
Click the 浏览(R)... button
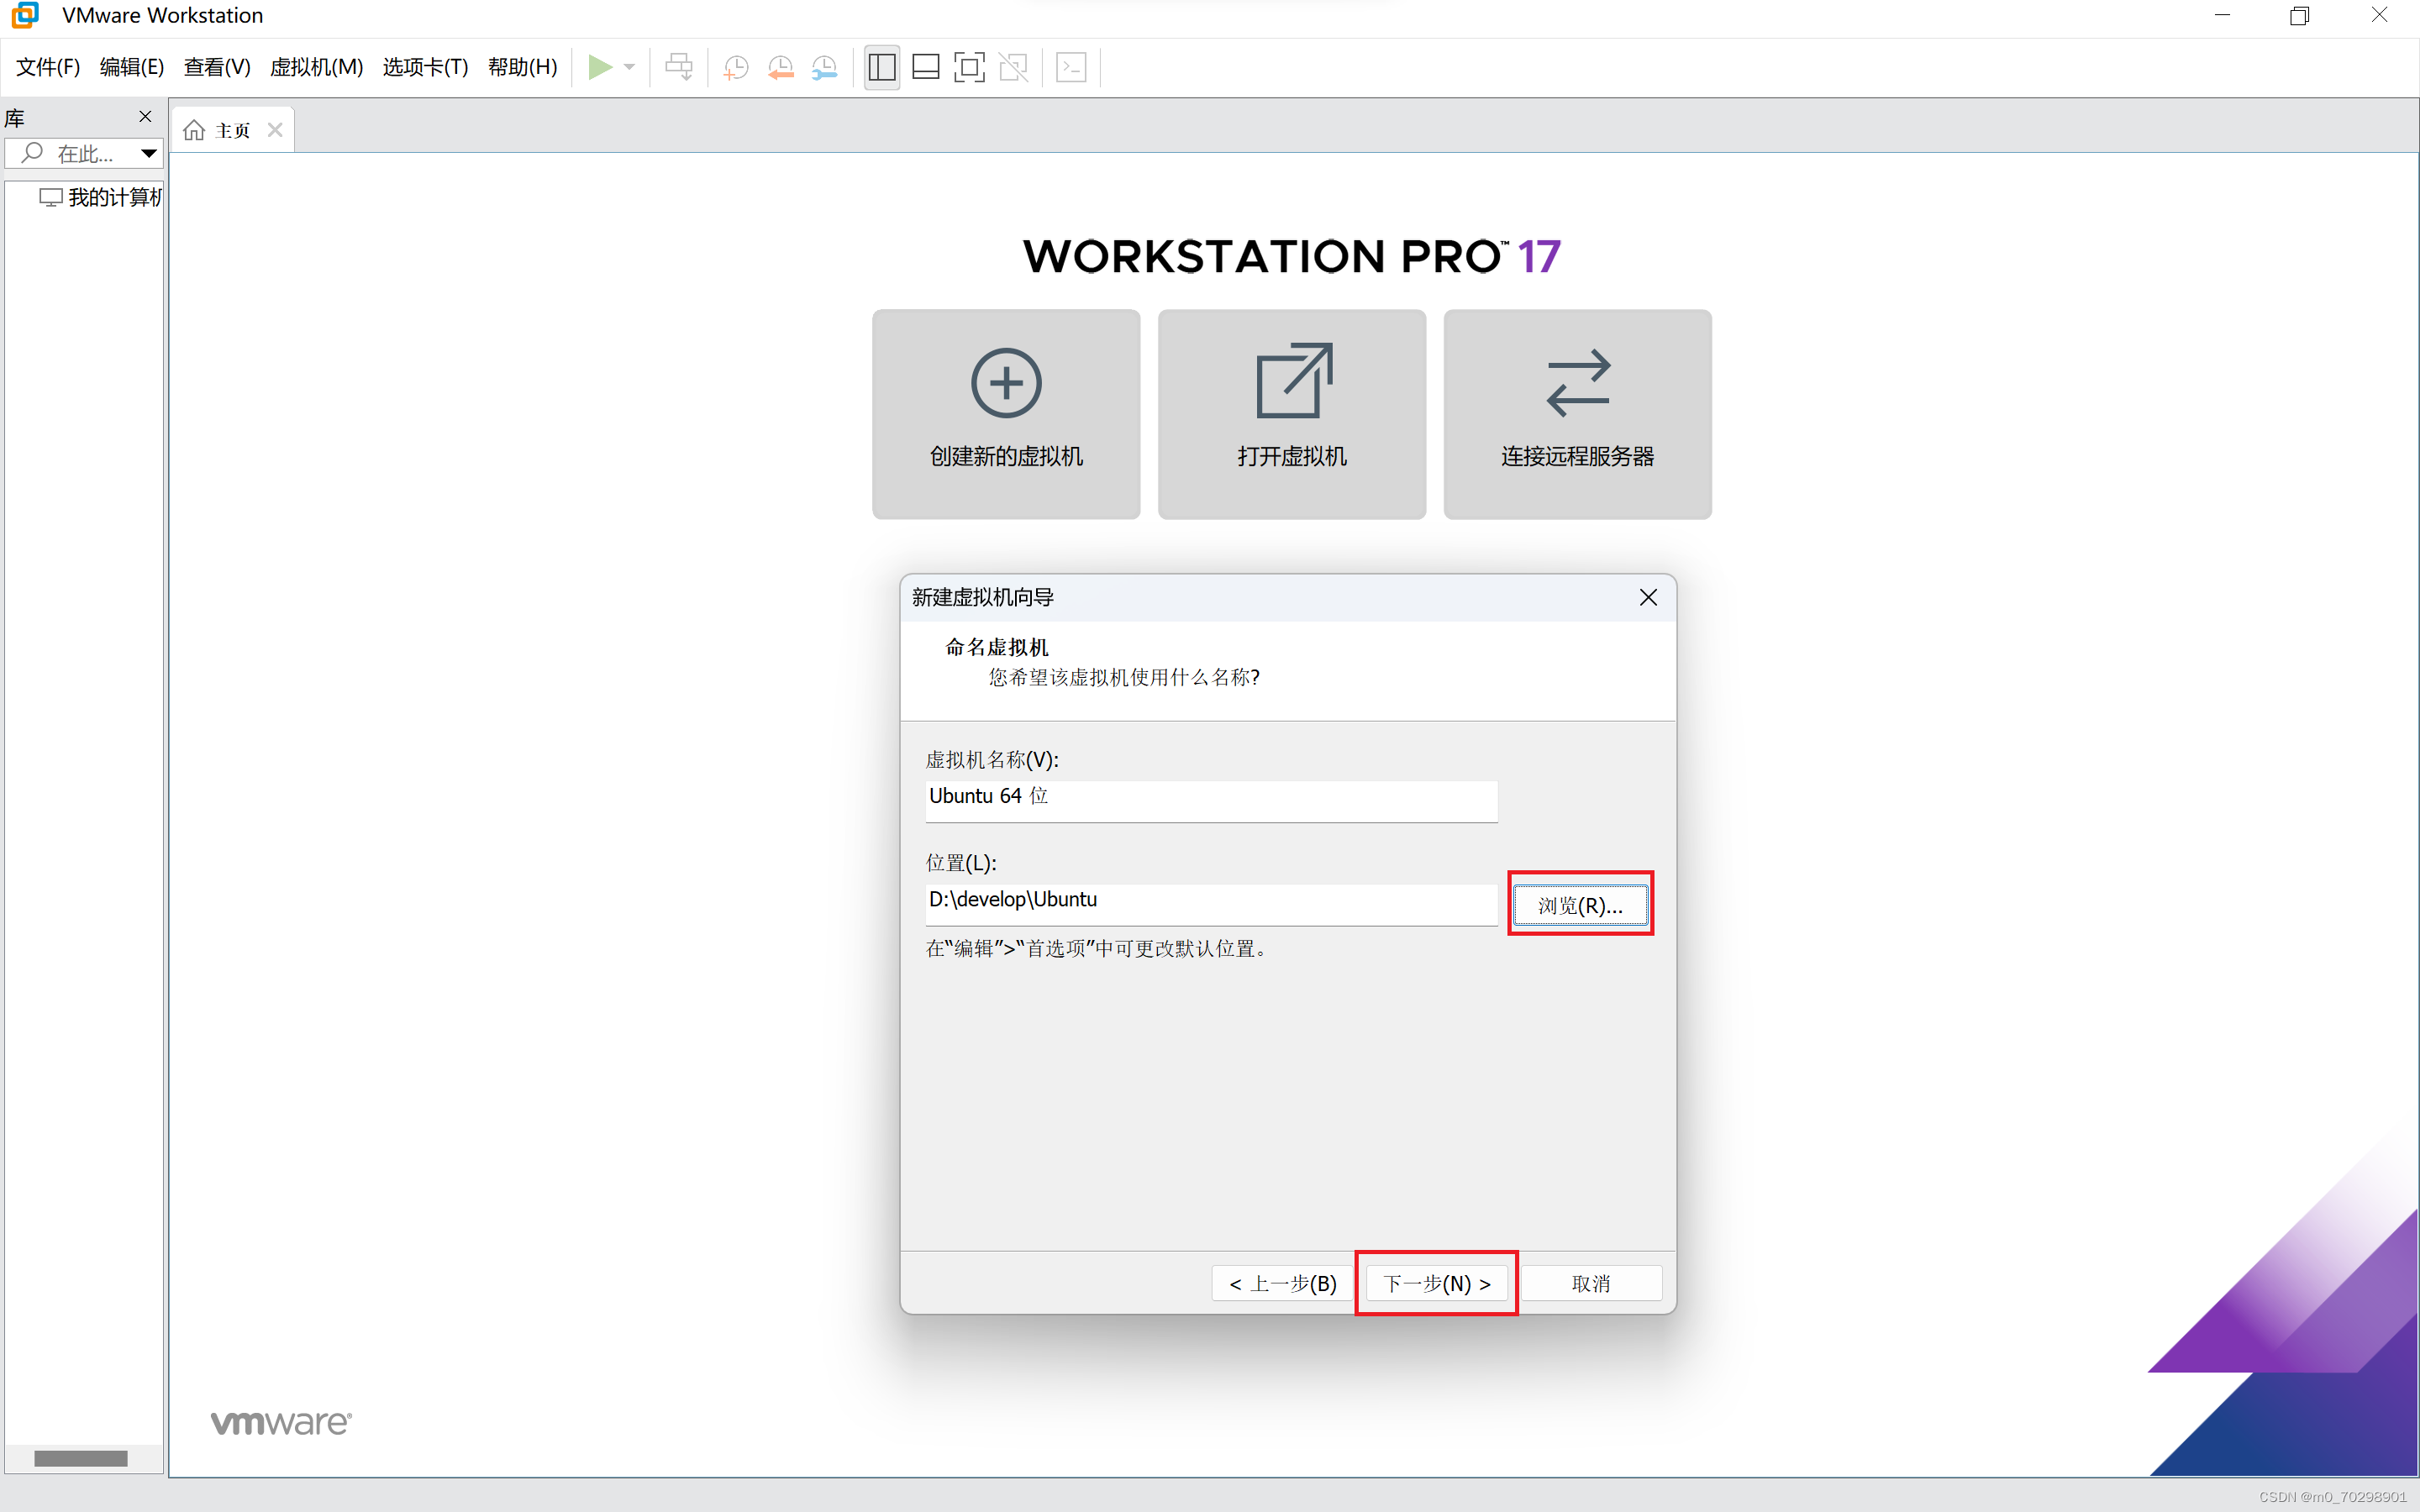pos(1580,904)
